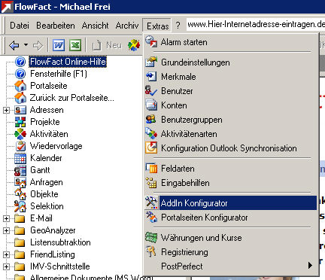The image size is (325, 280).
Task: Click the Fensterhilfe question mark icon
Action: point(20,74)
